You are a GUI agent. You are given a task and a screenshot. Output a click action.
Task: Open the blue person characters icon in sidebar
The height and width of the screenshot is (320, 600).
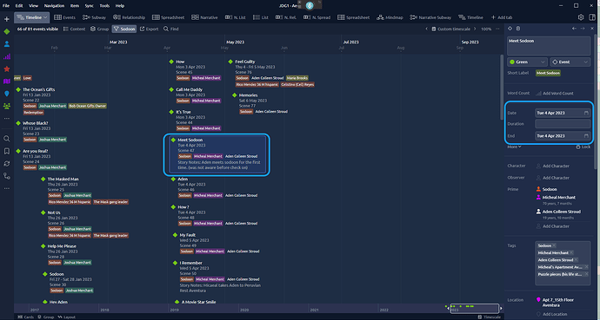6,44
